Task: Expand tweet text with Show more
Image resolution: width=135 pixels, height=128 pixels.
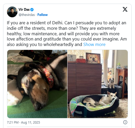Action: tap(94, 44)
